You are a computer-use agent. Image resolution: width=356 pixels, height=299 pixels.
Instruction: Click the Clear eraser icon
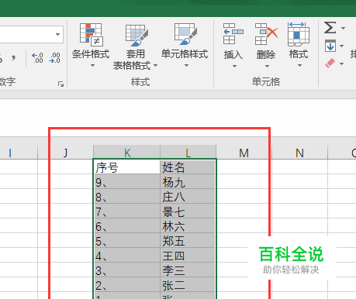[x=330, y=63]
